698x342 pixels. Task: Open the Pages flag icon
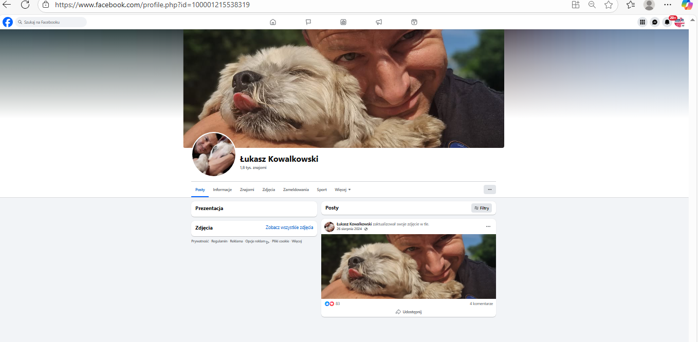[308, 22]
